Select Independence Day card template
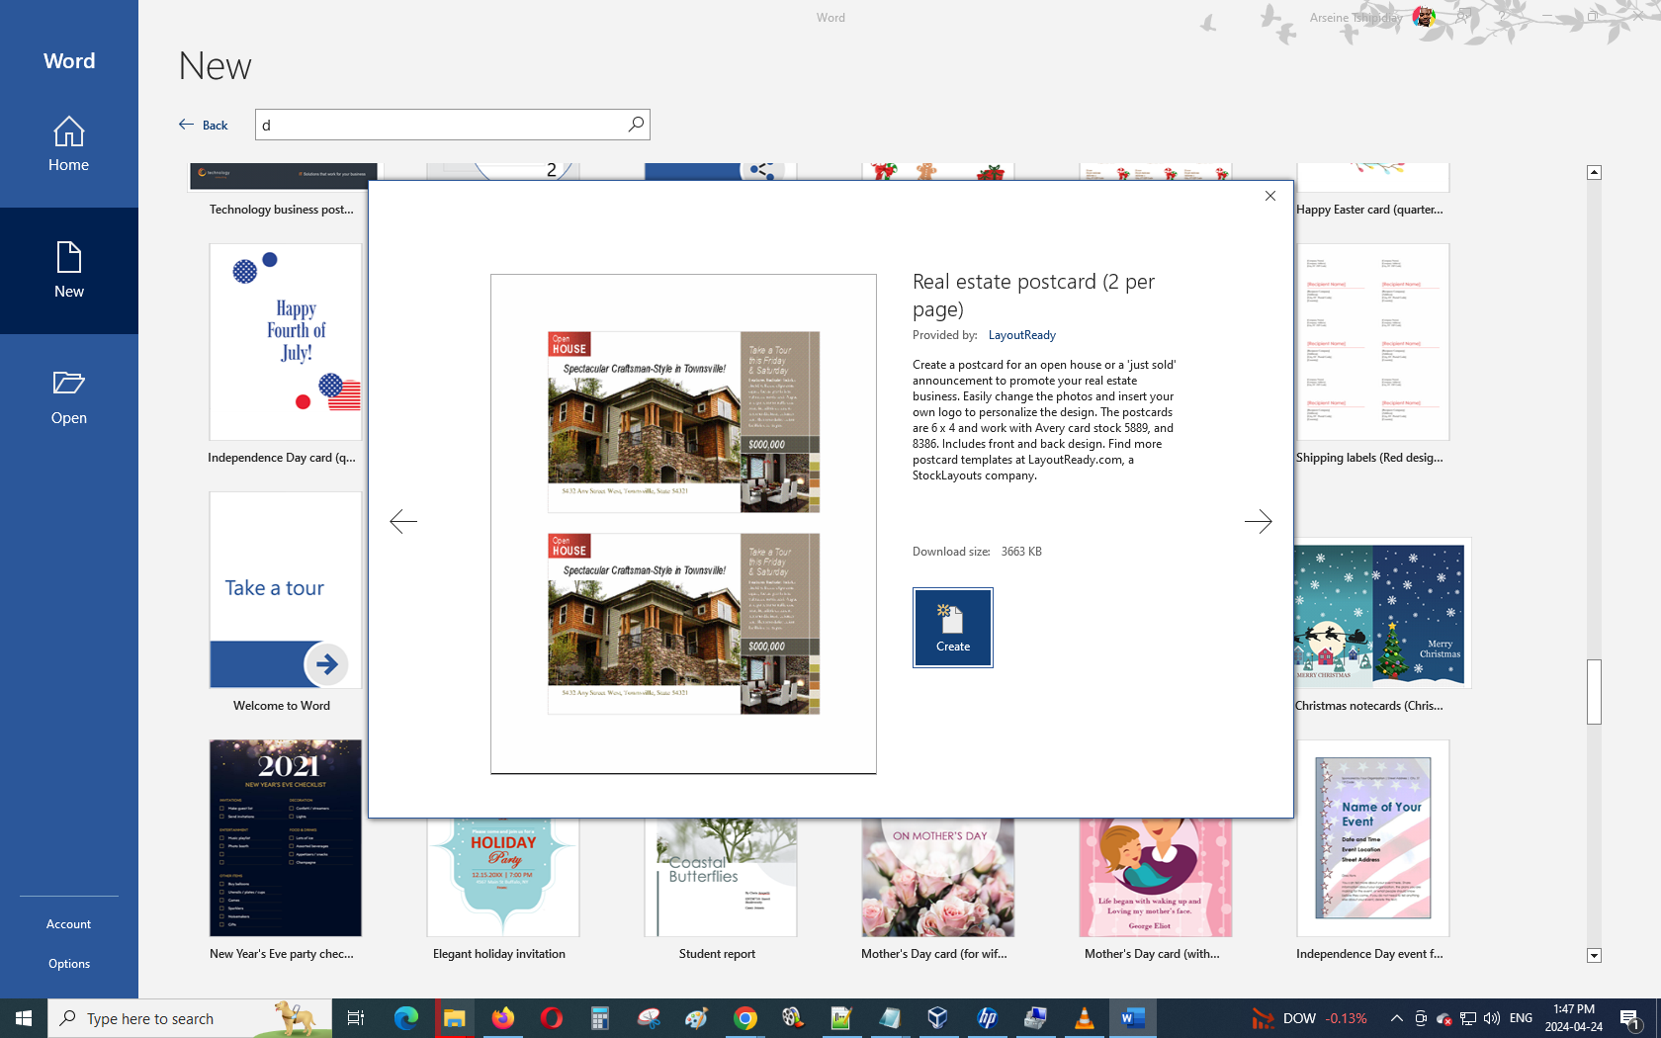The image size is (1661, 1038). click(285, 342)
